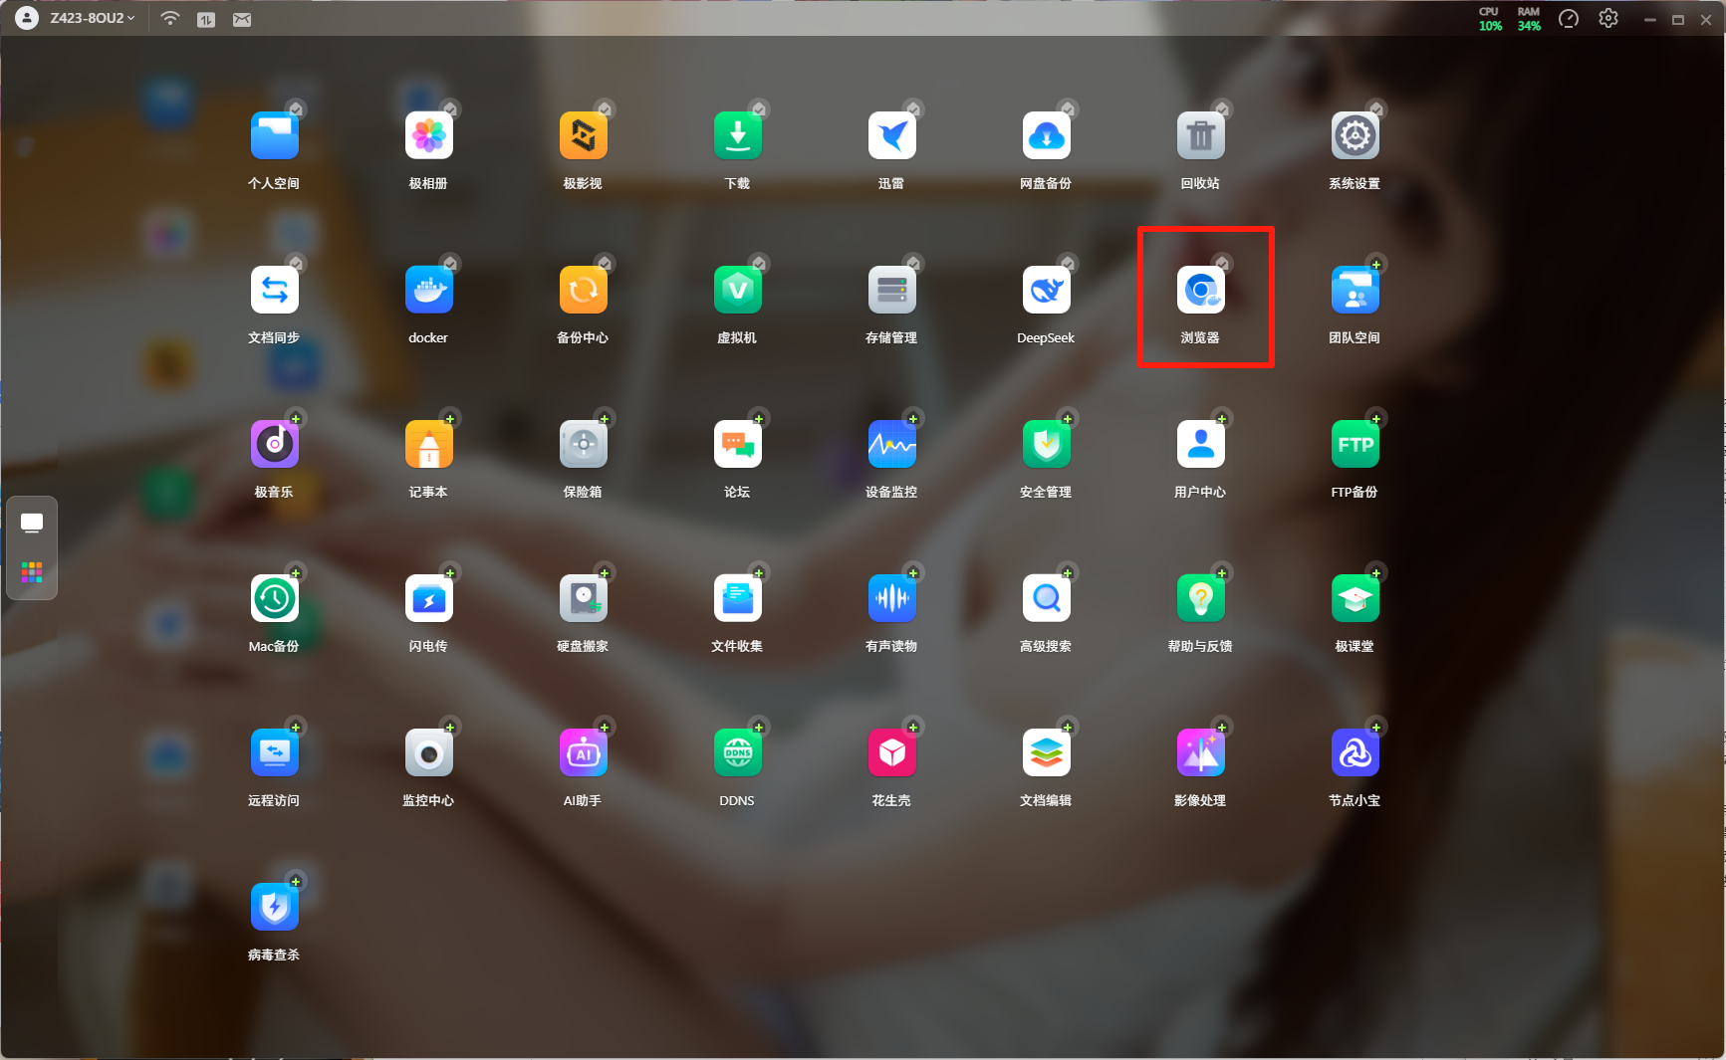The width and height of the screenshot is (1726, 1060).
Task: Open the 文档同步 document sync app
Action: tap(275, 290)
